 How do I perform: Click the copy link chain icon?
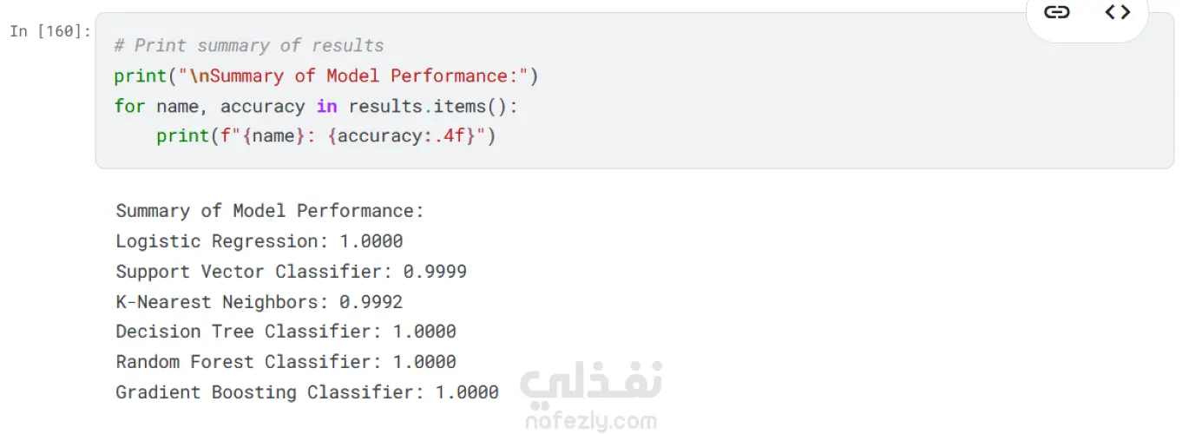1056,12
